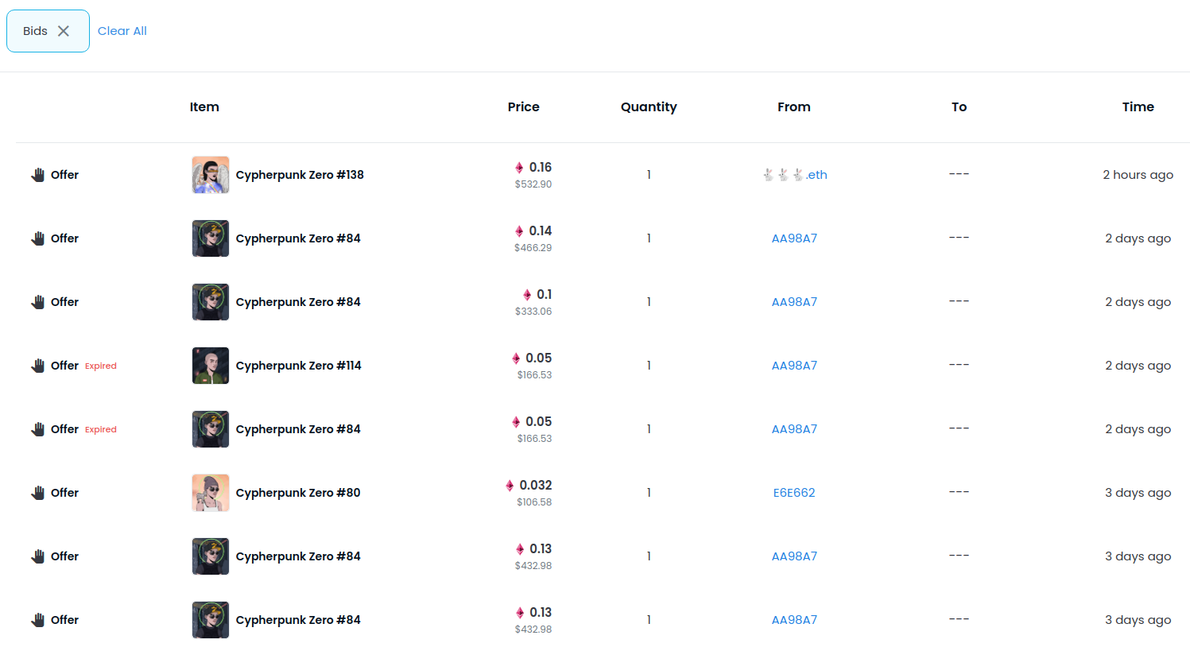Click the Ethereum icon beside 0.16
Screen dimensions: 1190x647
tap(519, 168)
